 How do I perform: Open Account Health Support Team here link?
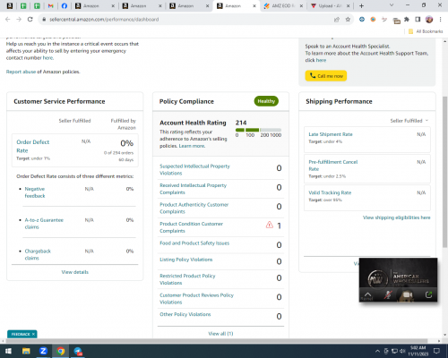point(321,60)
